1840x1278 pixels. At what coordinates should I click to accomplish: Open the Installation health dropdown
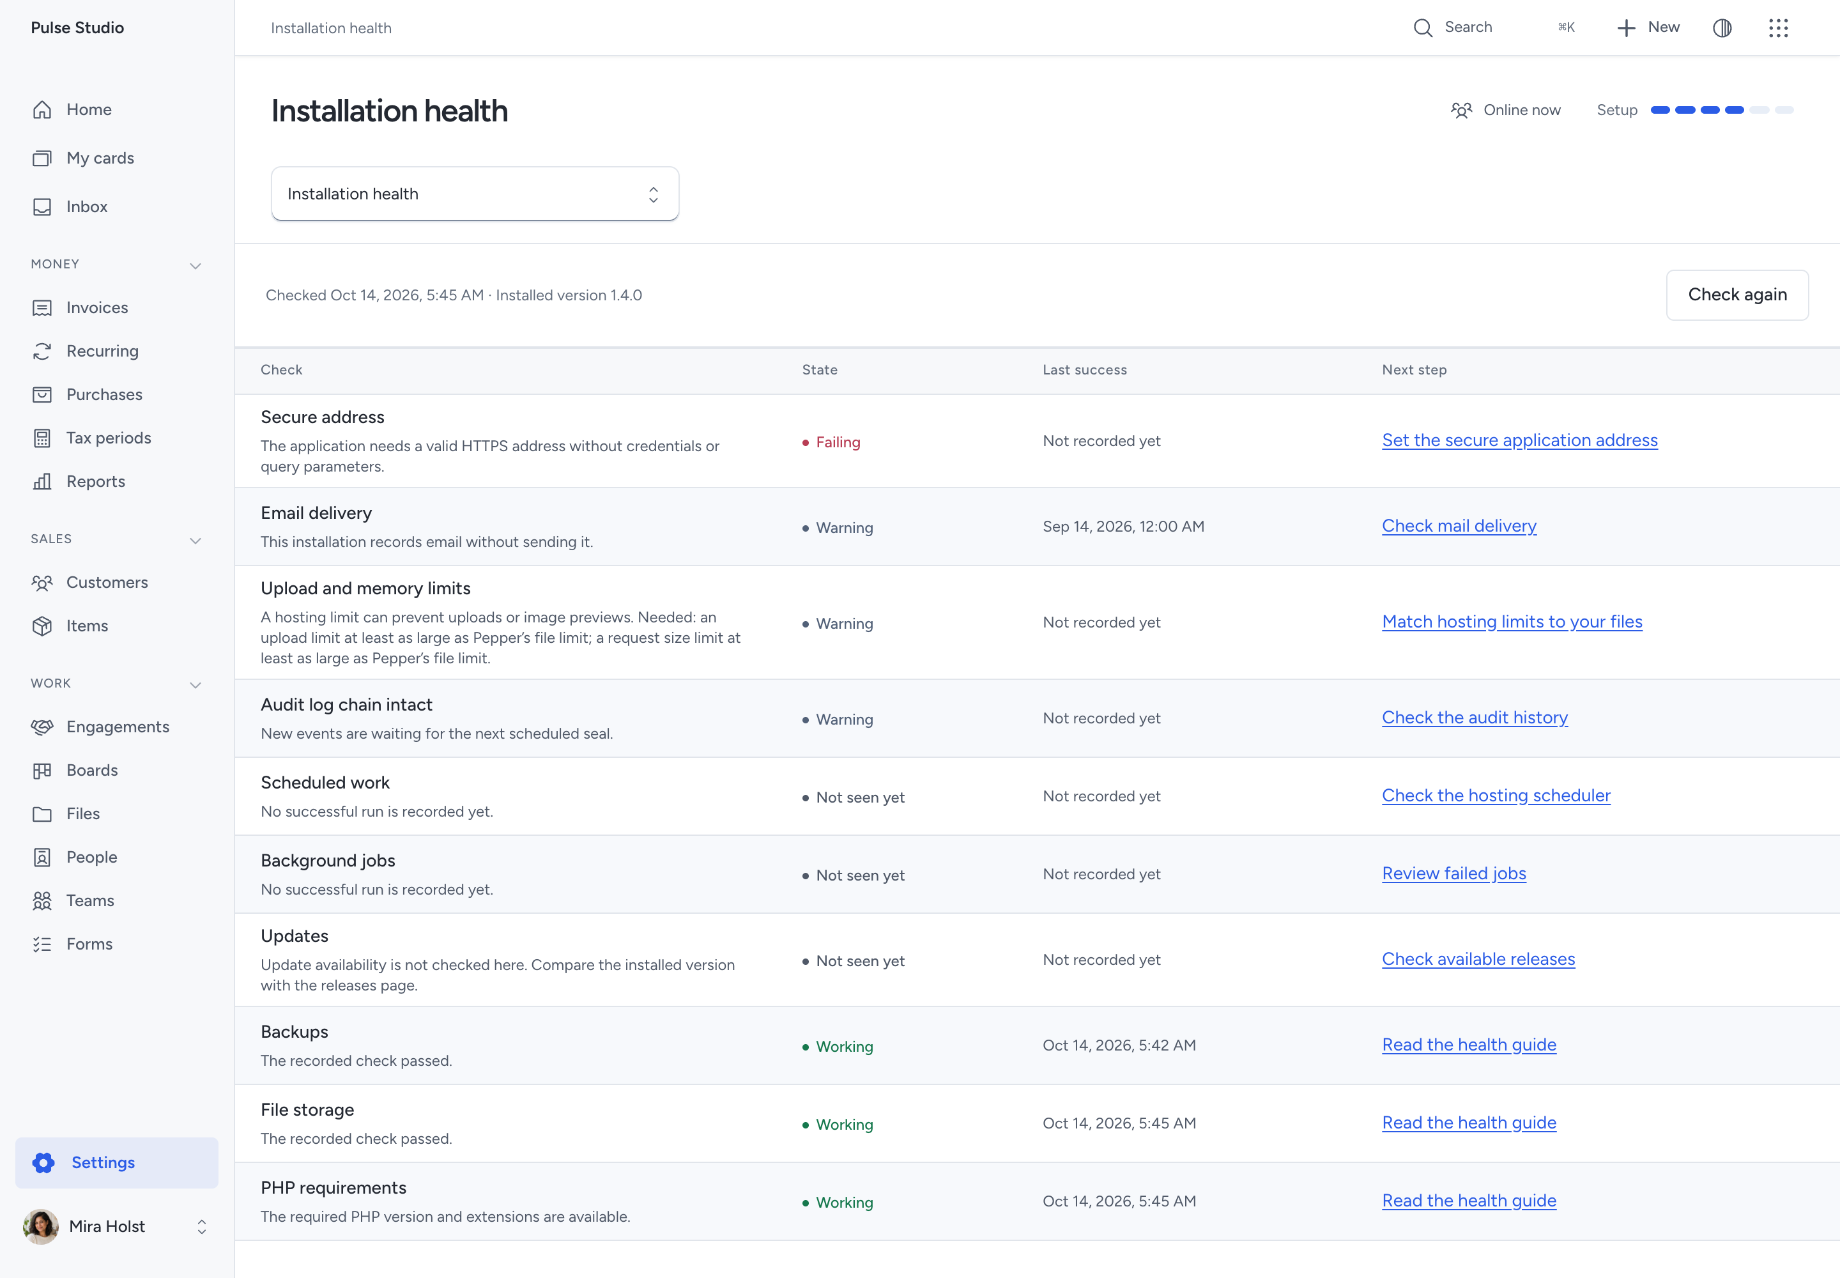pyautogui.click(x=475, y=194)
